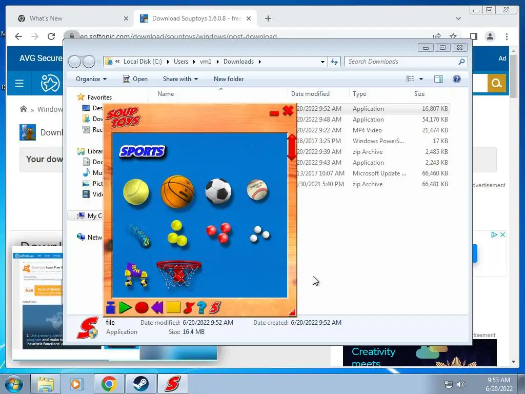Open the Organize menu in Explorer
This screenshot has height=394, width=525.
[91, 78]
